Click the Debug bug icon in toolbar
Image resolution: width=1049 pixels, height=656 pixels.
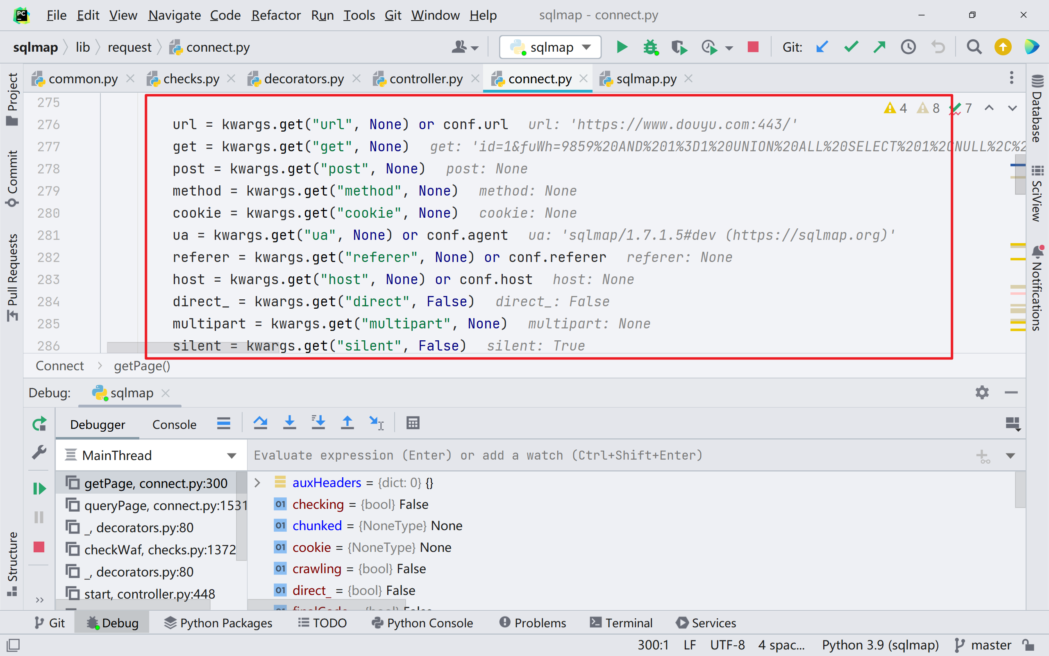650,47
